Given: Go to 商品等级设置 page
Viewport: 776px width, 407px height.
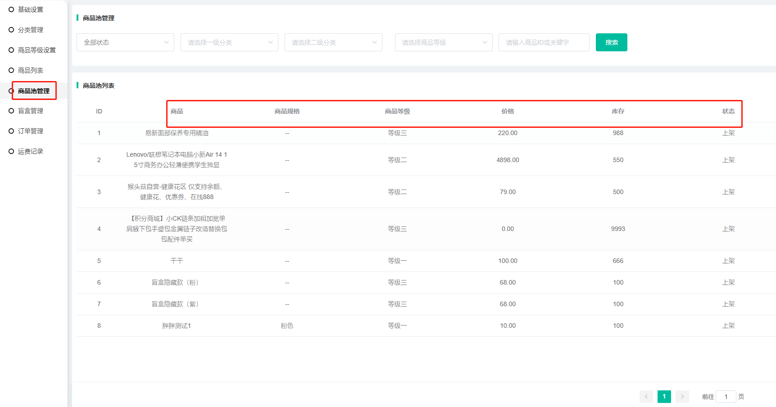Looking at the screenshot, I should click(36, 50).
